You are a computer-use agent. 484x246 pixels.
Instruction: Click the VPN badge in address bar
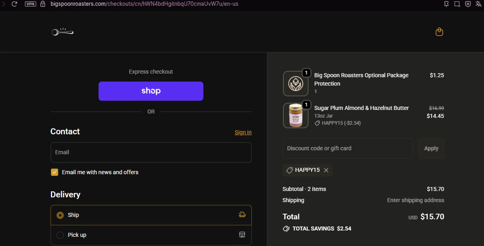pyautogui.click(x=31, y=4)
